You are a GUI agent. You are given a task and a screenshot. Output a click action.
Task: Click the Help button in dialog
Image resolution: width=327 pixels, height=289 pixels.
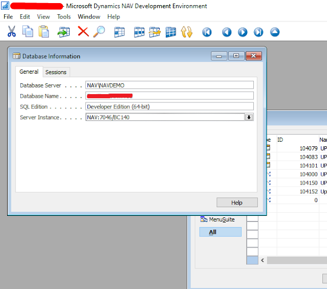click(237, 203)
